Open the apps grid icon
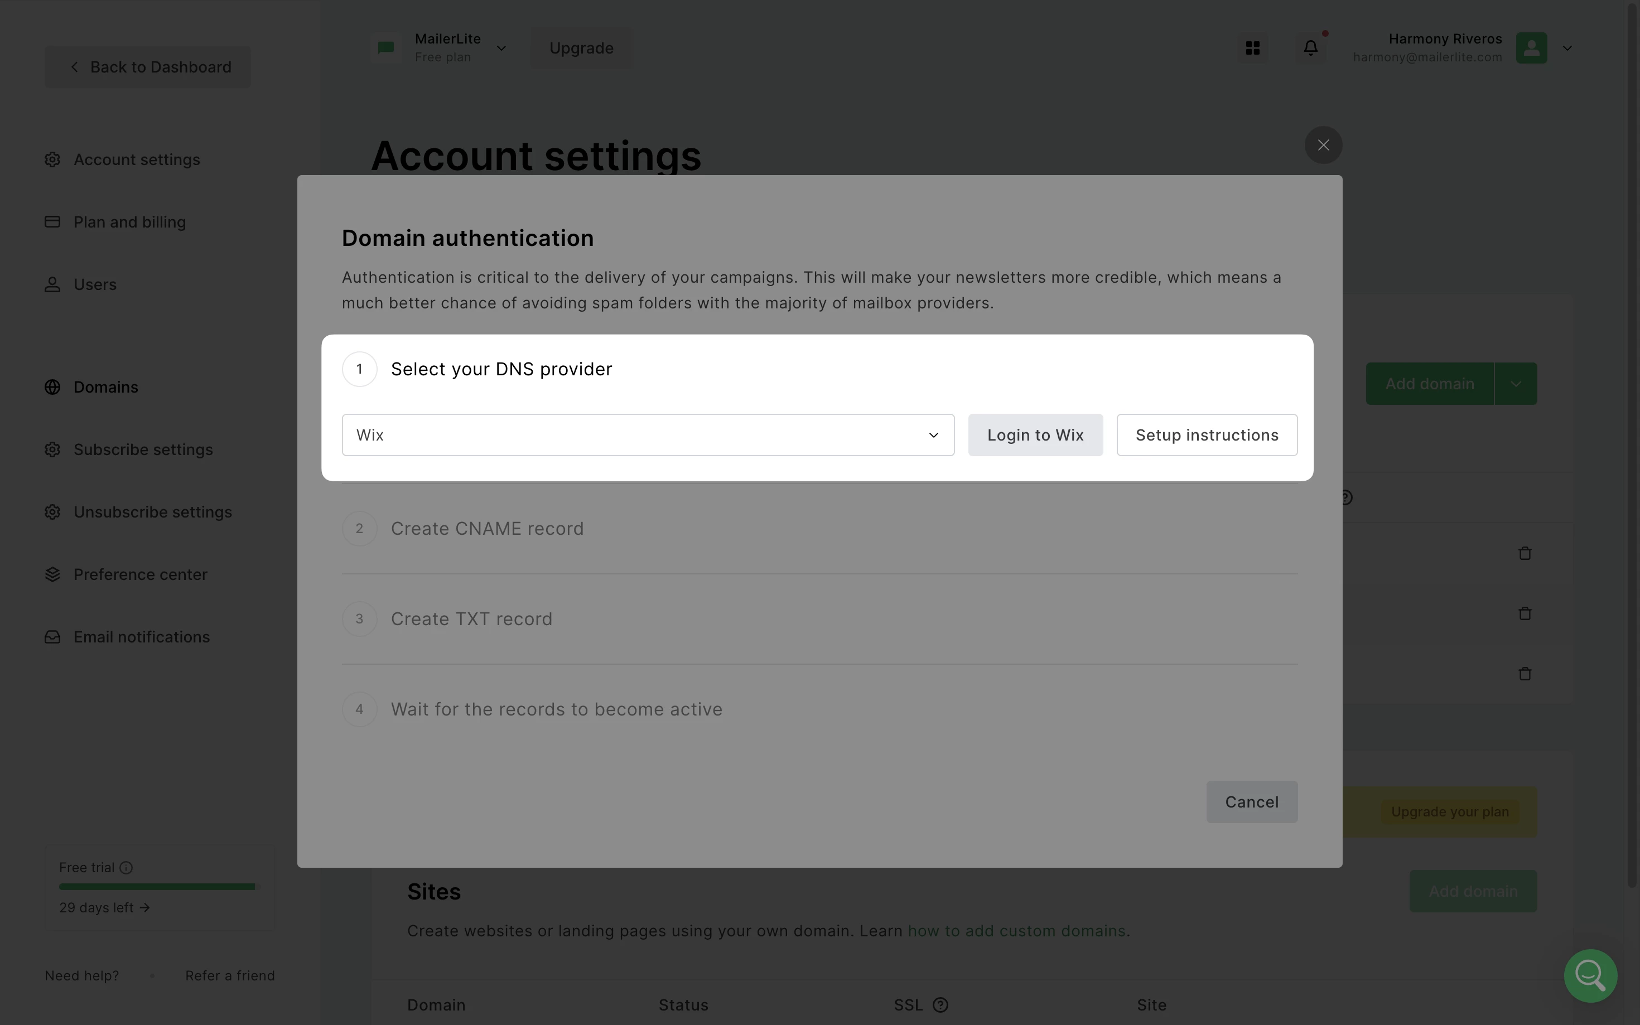The width and height of the screenshot is (1640, 1025). (1252, 48)
